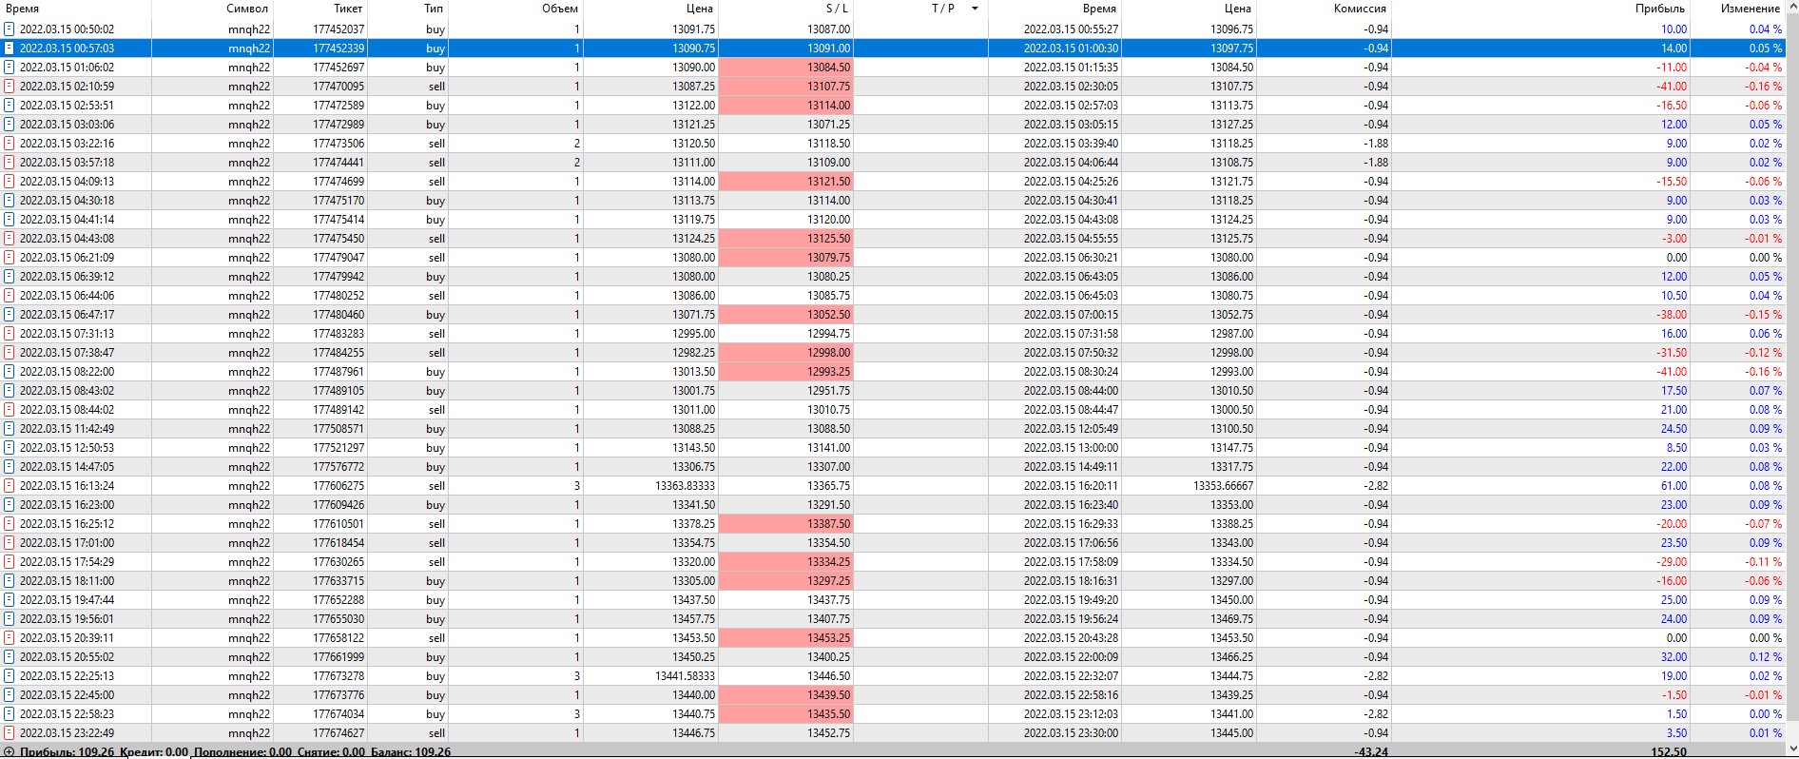Click the buy icon beside open time 22:25:13
1799x759 pixels.
(10, 676)
